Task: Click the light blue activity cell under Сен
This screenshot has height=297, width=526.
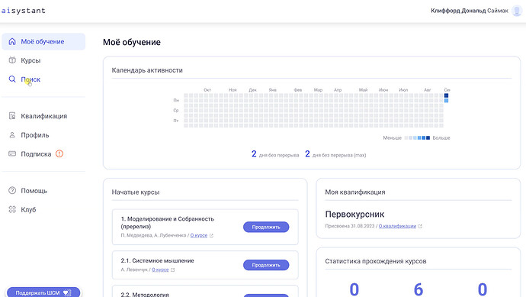Action: coord(446,101)
